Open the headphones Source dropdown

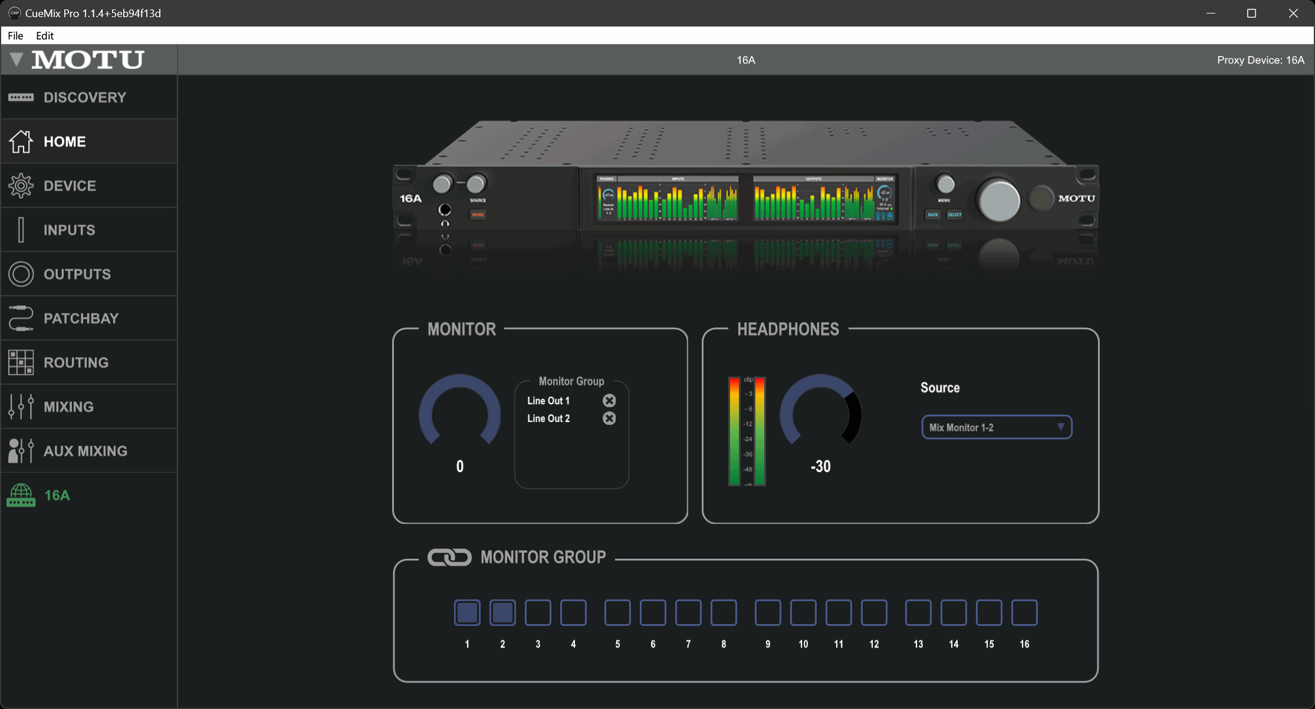click(x=996, y=427)
